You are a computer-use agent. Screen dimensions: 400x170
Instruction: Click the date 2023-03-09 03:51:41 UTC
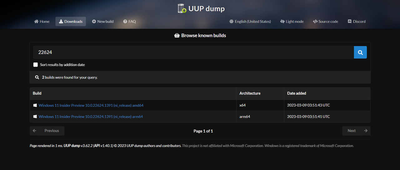click(x=308, y=116)
